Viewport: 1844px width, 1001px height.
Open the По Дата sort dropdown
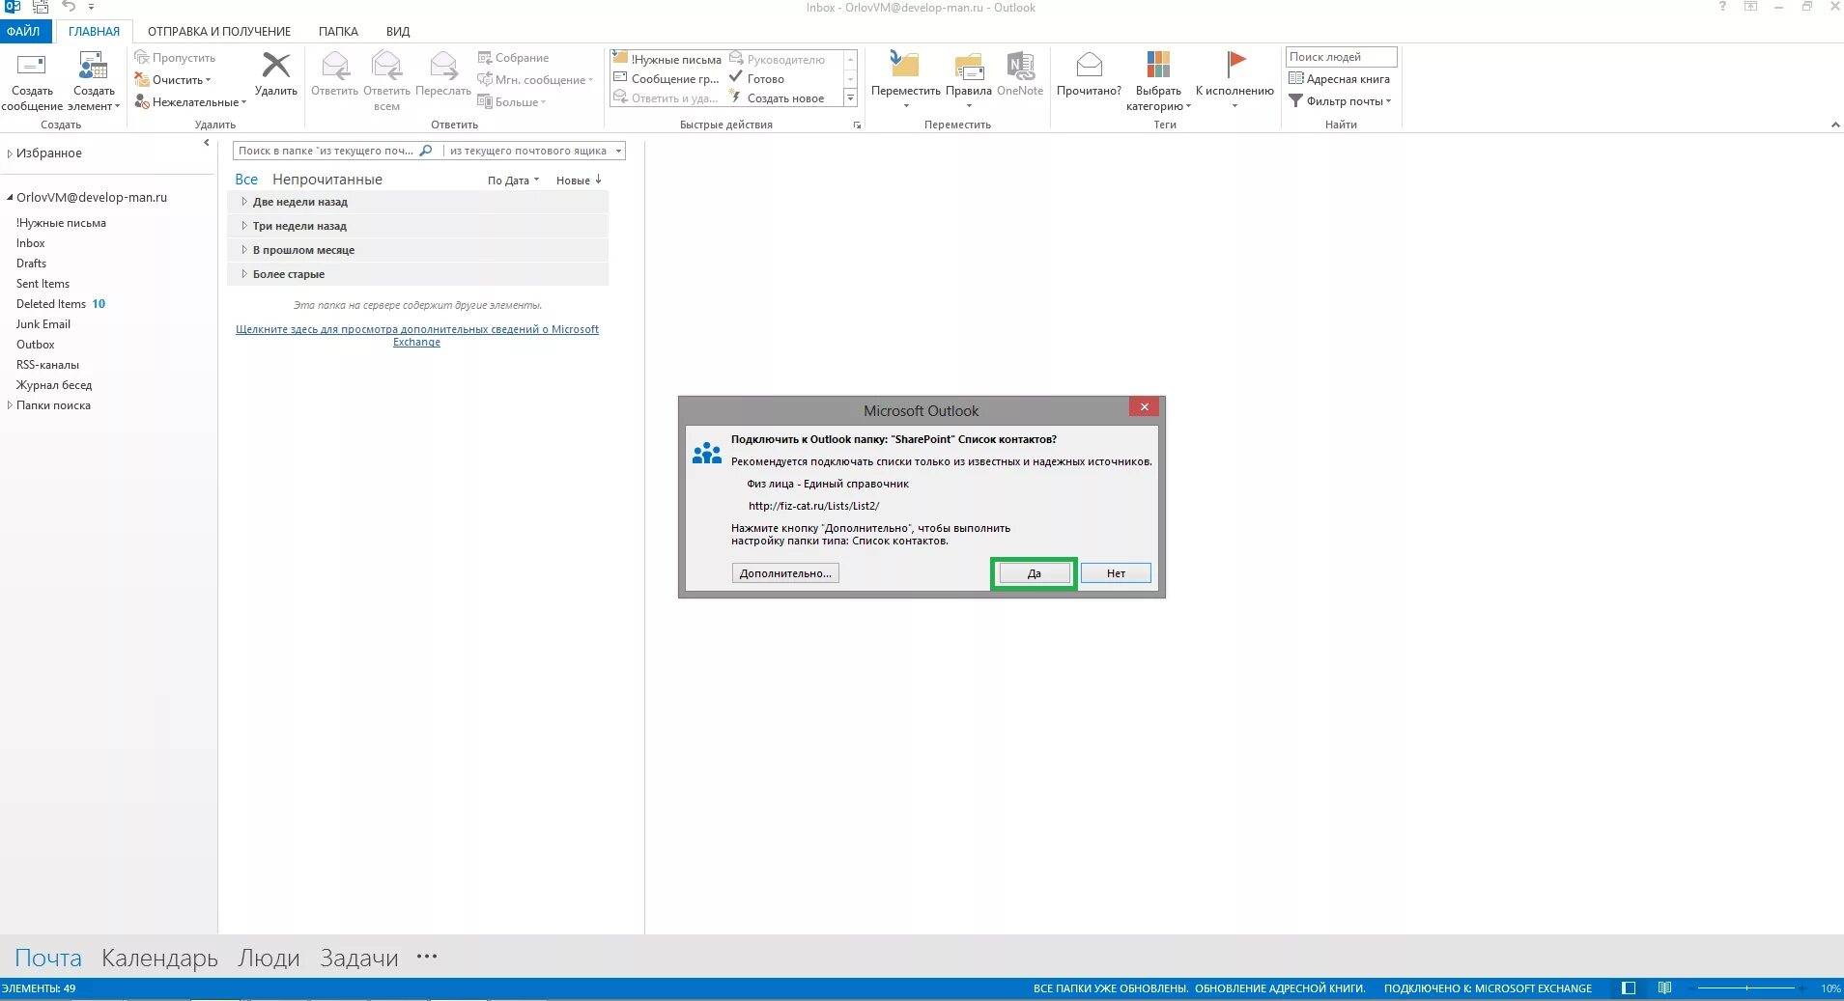coord(513,181)
